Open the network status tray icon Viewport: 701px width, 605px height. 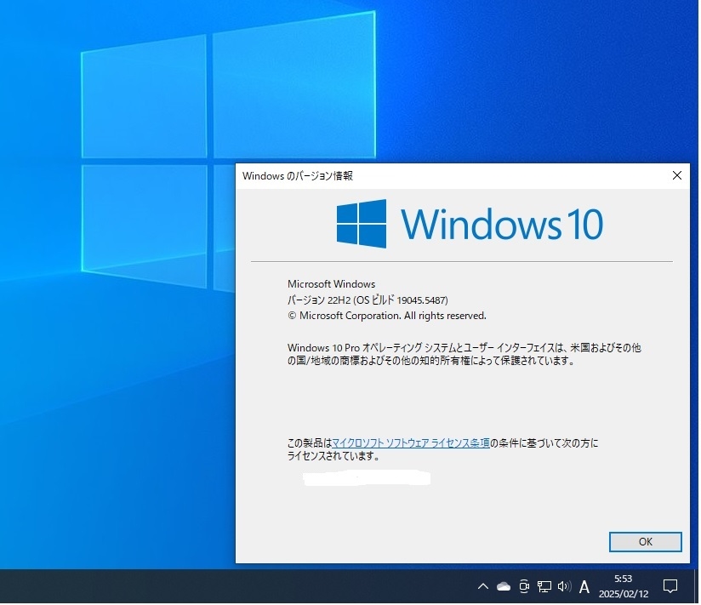(x=545, y=587)
